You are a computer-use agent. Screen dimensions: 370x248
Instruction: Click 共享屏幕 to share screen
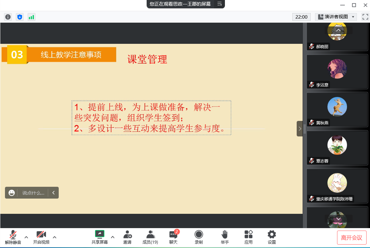tap(100, 237)
